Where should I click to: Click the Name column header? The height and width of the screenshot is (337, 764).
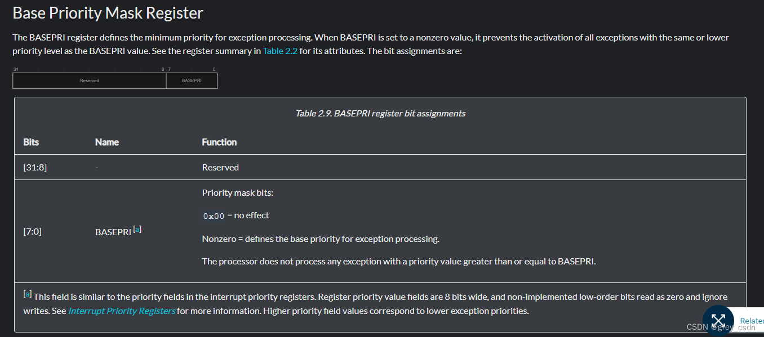[107, 142]
